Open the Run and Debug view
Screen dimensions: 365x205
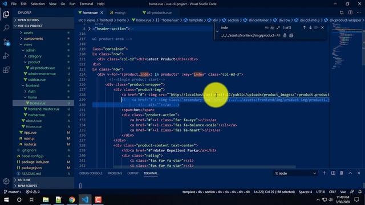6,56
